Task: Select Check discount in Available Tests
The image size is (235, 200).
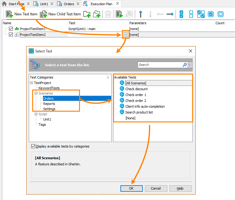Action: tap(136, 89)
